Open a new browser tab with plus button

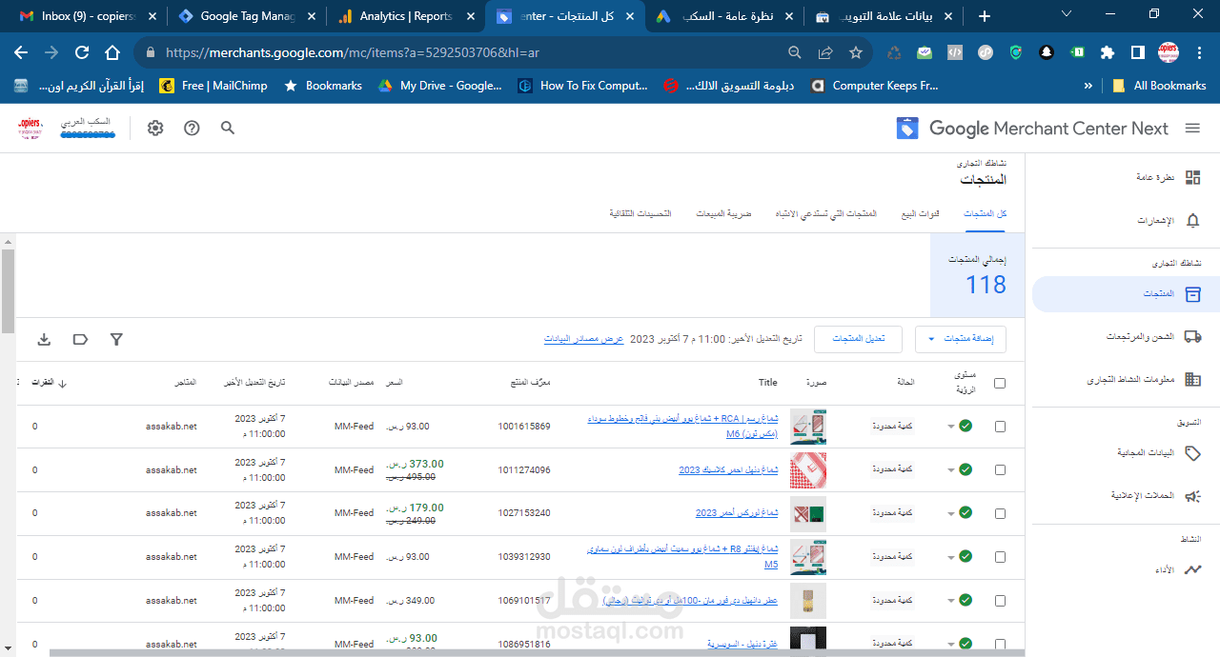point(985,16)
